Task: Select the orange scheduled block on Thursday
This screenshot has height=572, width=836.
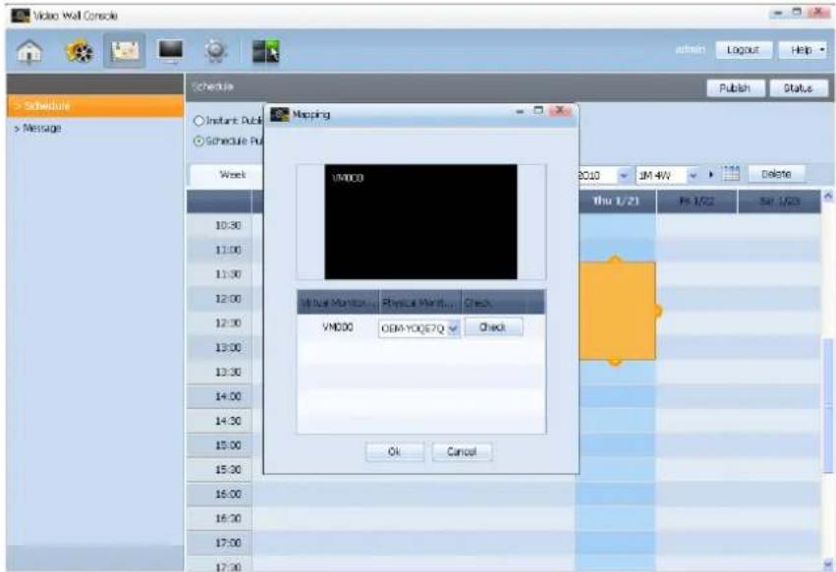Action: coord(617,310)
